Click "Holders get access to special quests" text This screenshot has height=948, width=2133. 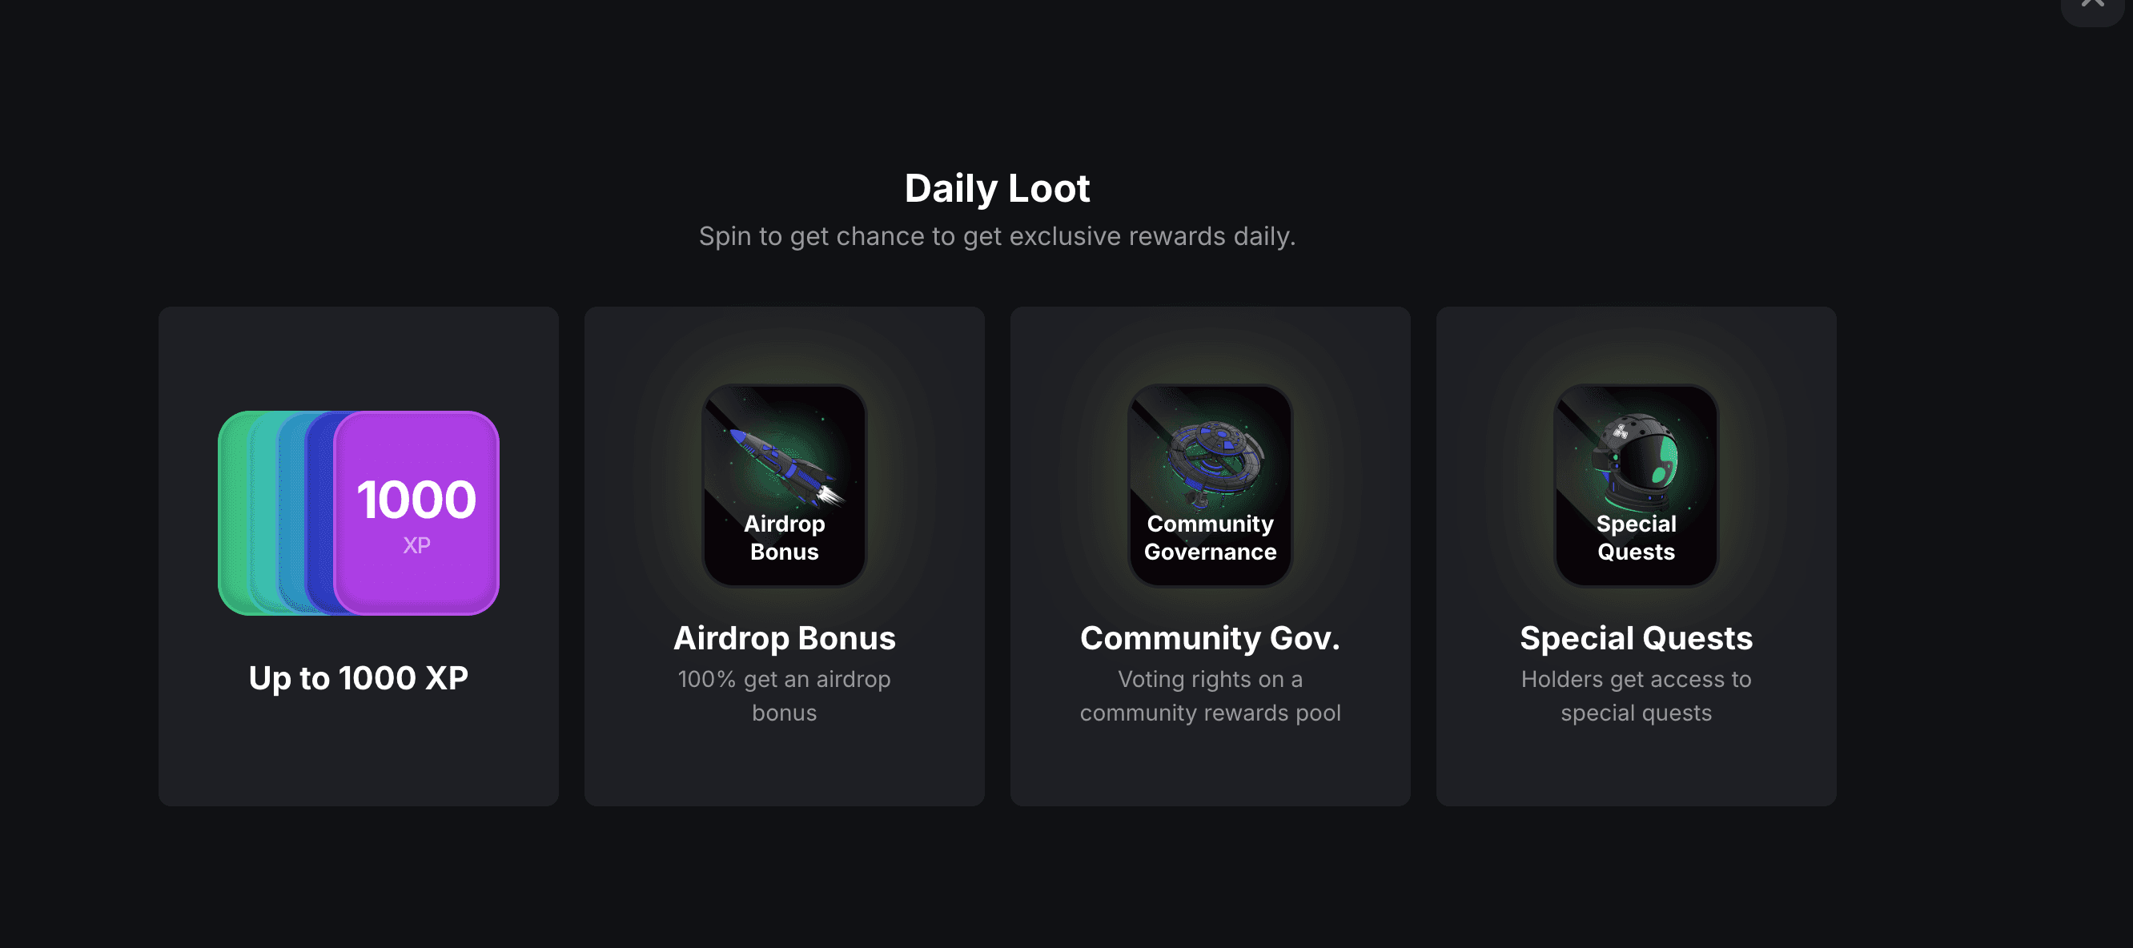click(1635, 696)
